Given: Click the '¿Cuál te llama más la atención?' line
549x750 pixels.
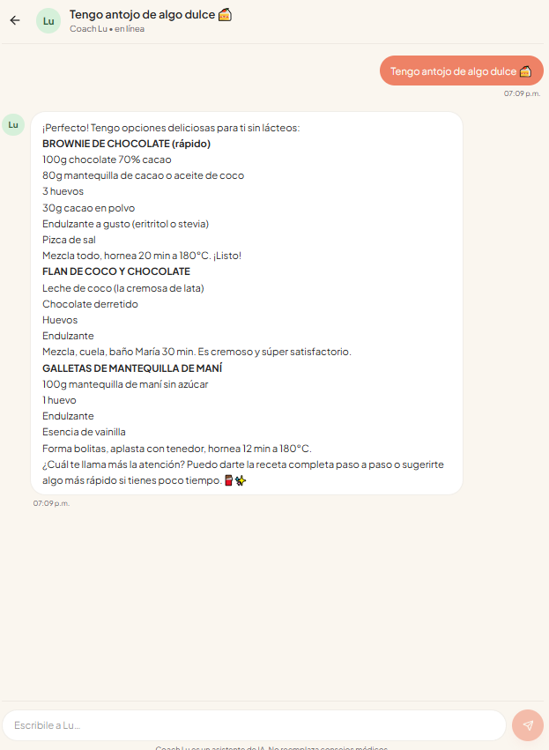Looking at the screenshot, I should click(243, 472).
